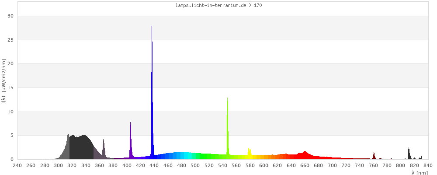Click the x-axis tick label '460'
Screen dimensions: 437x175
(168, 165)
